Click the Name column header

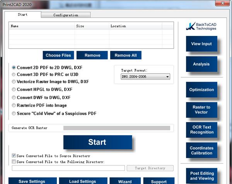(42, 26)
